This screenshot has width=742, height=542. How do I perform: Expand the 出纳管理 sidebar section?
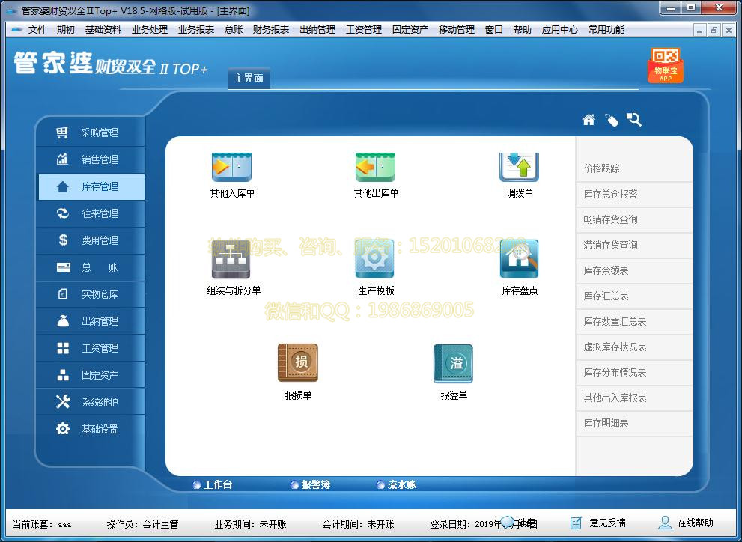pos(90,321)
